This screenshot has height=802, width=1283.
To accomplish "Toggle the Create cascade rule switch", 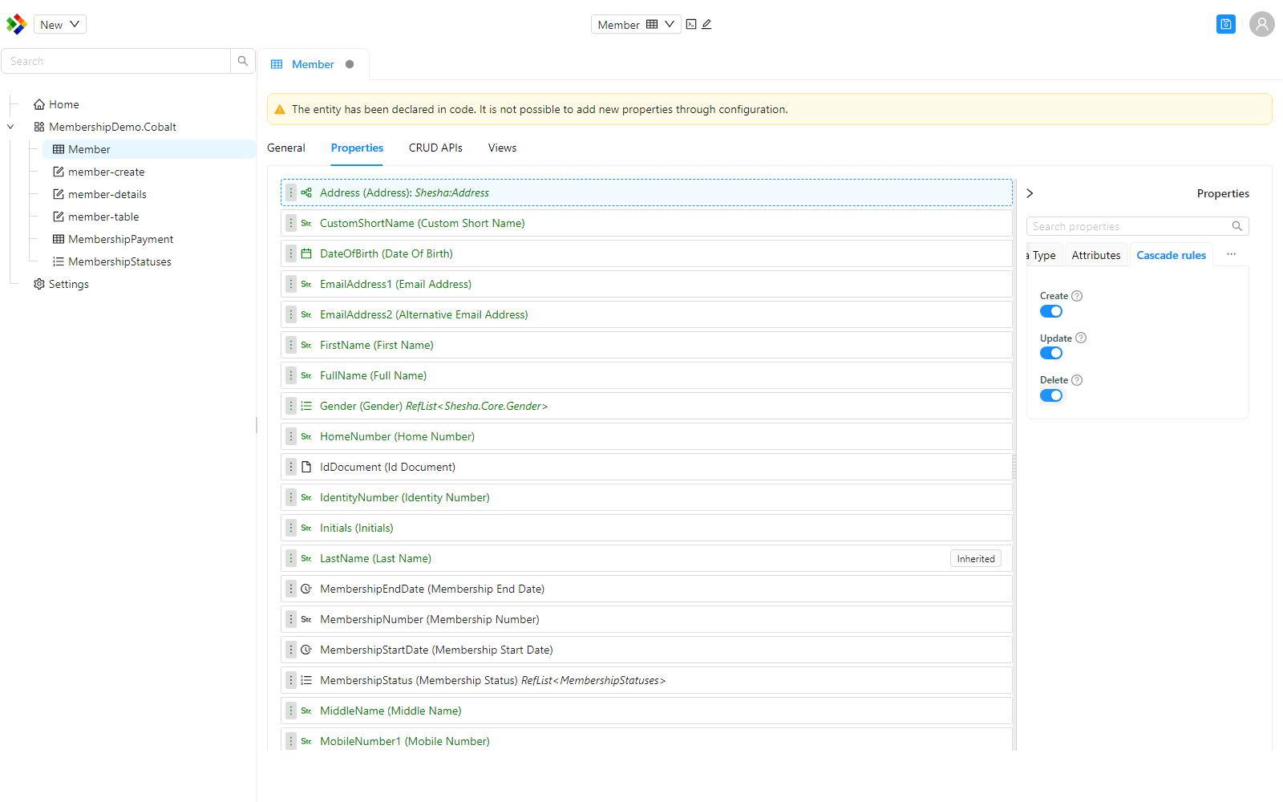I will [x=1051, y=311].
